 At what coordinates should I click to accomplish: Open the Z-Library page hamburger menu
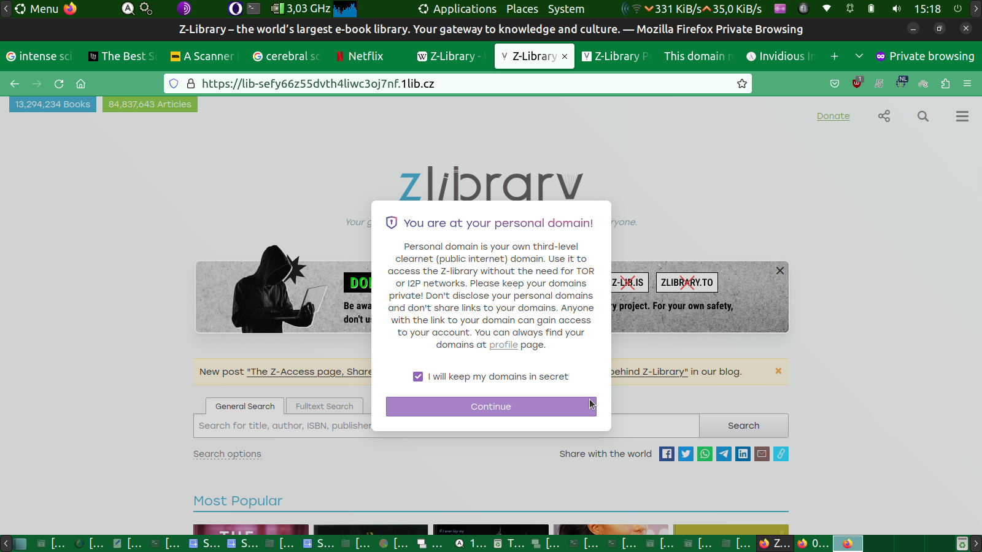click(962, 116)
